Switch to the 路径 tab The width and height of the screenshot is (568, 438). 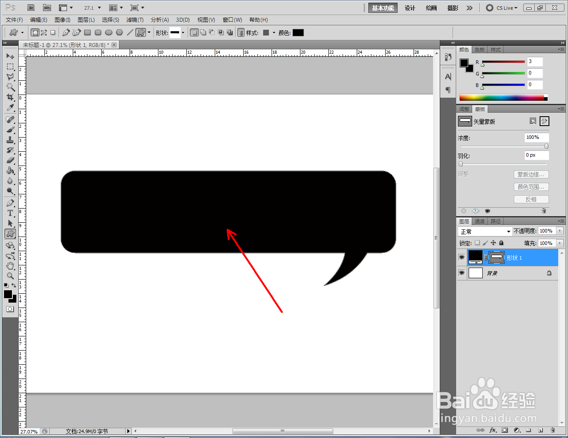pyautogui.click(x=496, y=221)
